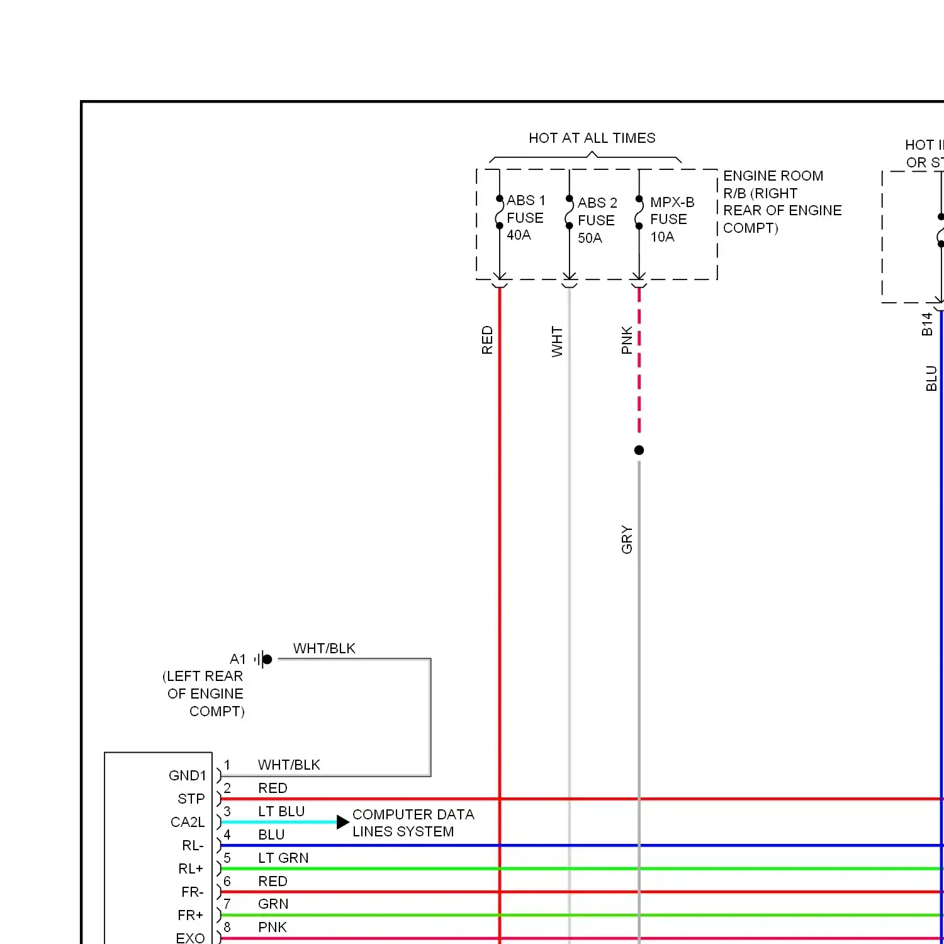
Task: Click the B14 connector label
Action: point(927,324)
